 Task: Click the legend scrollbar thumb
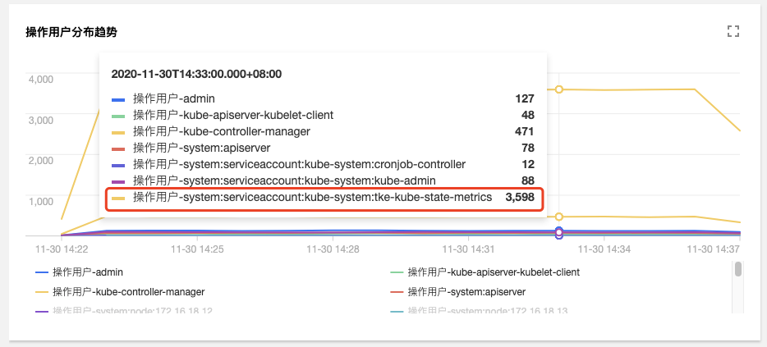click(x=738, y=269)
